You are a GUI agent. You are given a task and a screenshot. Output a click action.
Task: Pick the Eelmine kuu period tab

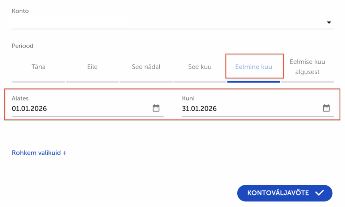coord(254,67)
